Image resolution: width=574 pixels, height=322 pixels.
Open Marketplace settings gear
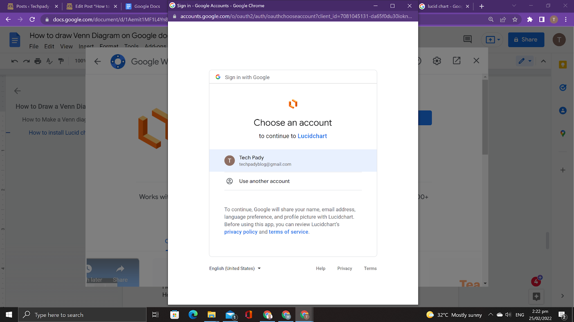point(437,61)
